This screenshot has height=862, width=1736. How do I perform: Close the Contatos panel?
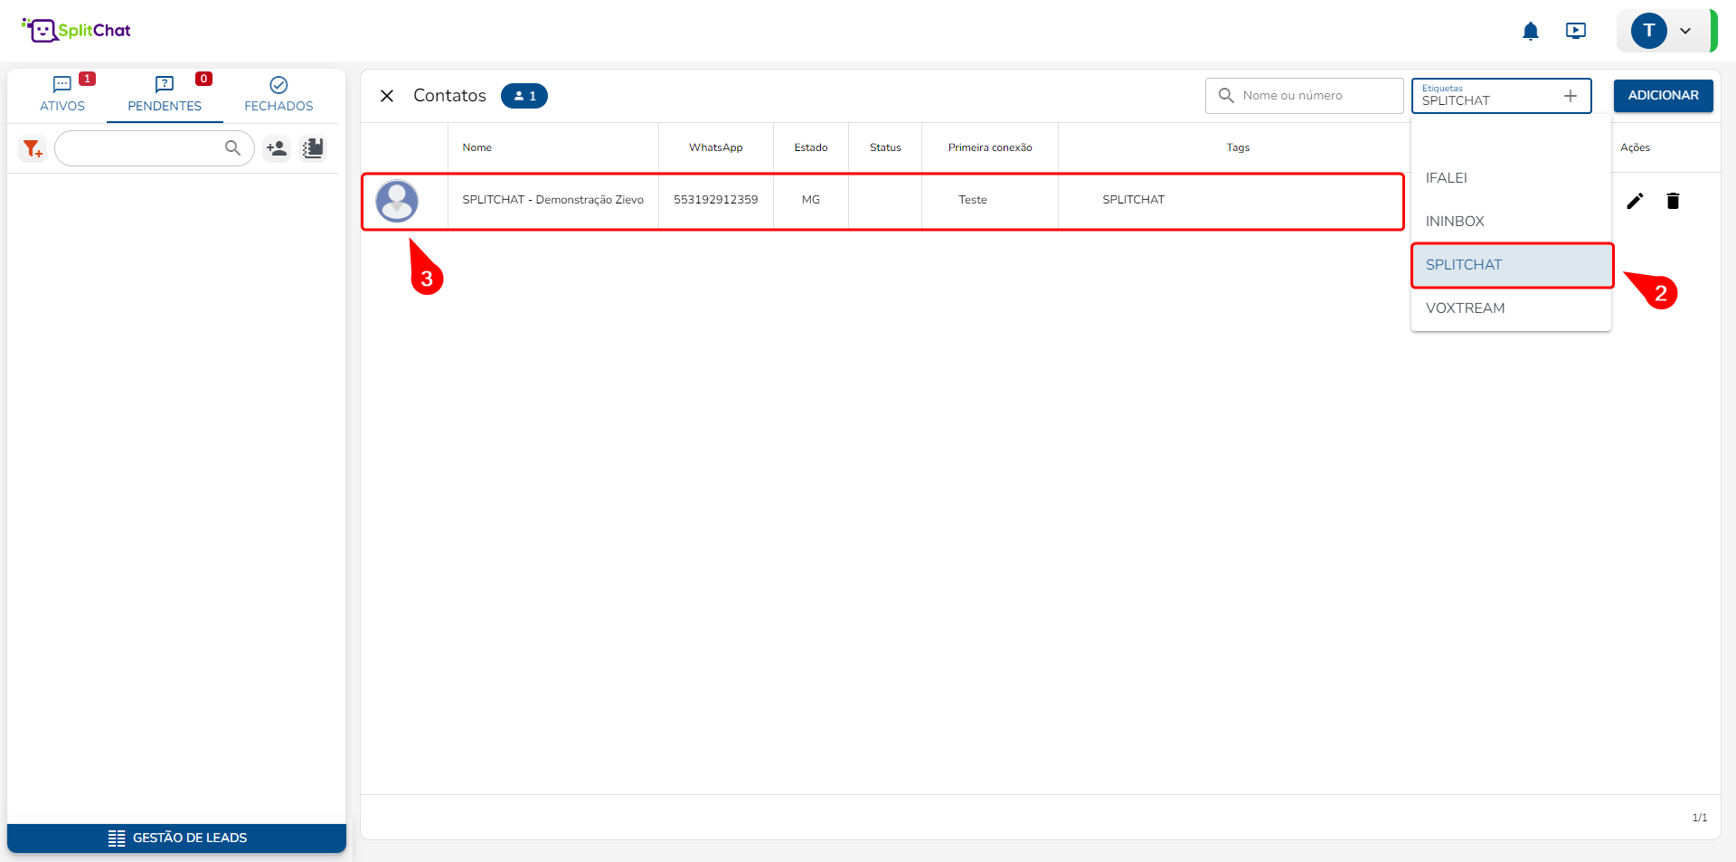click(x=387, y=96)
